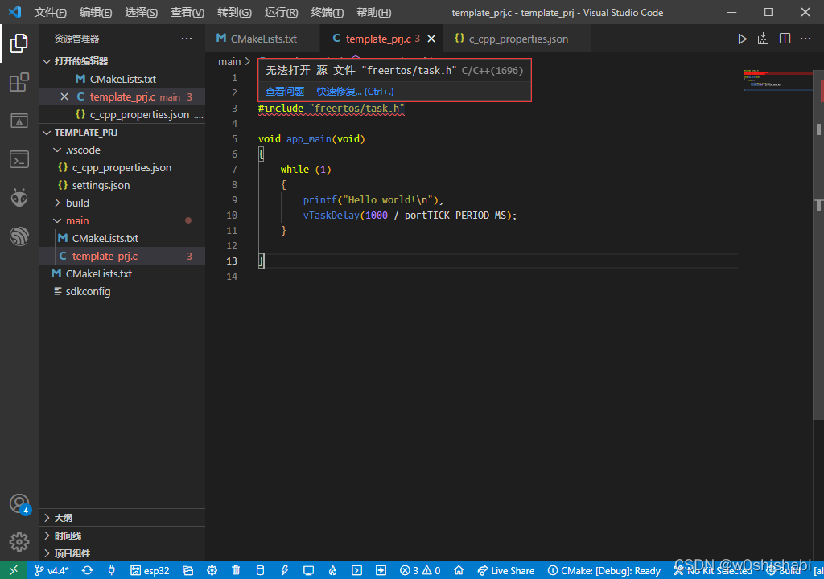This screenshot has height=579, width=824.
Task: Open git branch v4.4* picker
Action: [51, 570]
